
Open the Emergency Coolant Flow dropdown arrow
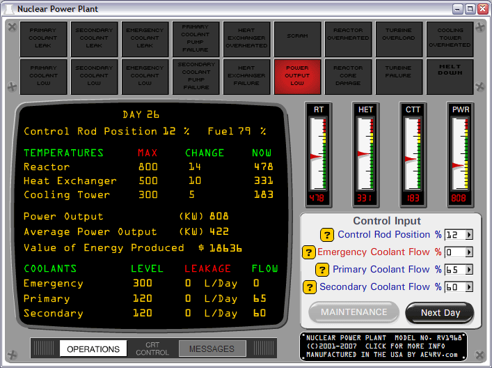[x=469, y=252]
